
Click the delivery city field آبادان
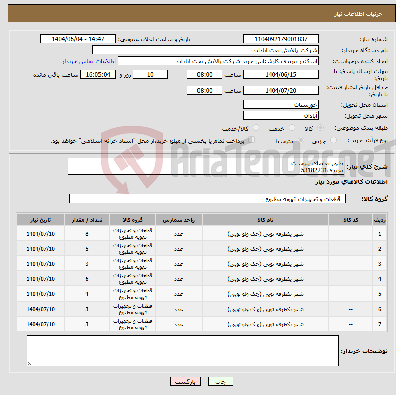(x=280, y=116)
